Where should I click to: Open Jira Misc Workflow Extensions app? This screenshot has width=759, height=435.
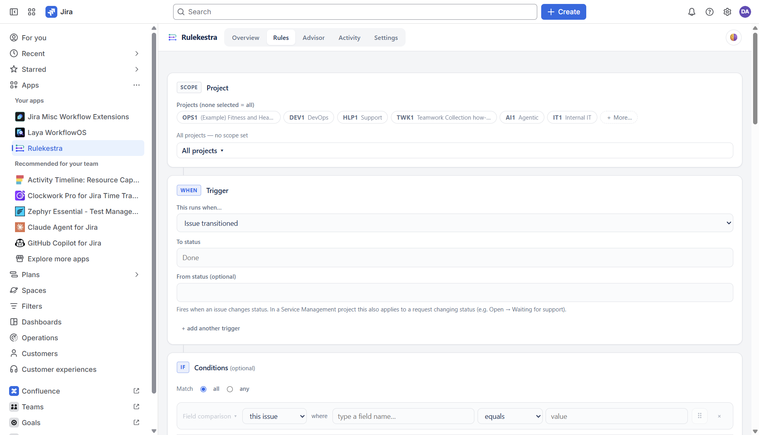click(x=78, y=117)
